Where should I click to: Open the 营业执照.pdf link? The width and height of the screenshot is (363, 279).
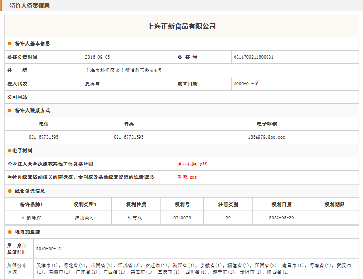[x=192, y=164]
